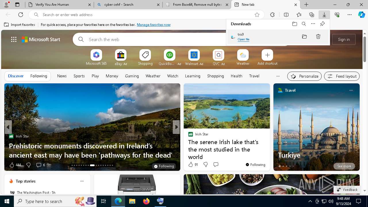Open Edge Settings and more menu
This screenshot has height=207, width=368.
pos(350,15)
